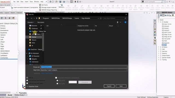The image size is (175, 98).
Task: Collapse 01-Paneller library folder
Action: [159, 22]
